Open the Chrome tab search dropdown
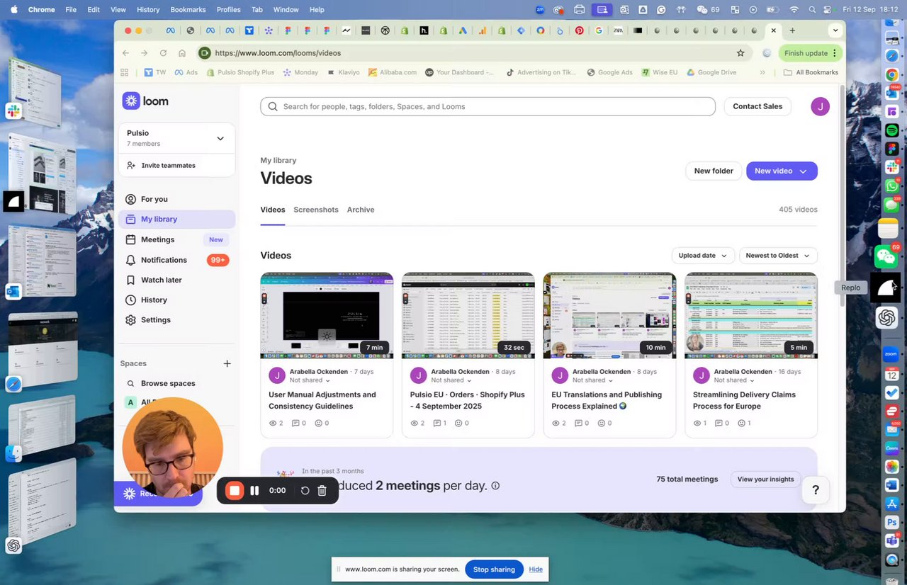 (835, 30)
